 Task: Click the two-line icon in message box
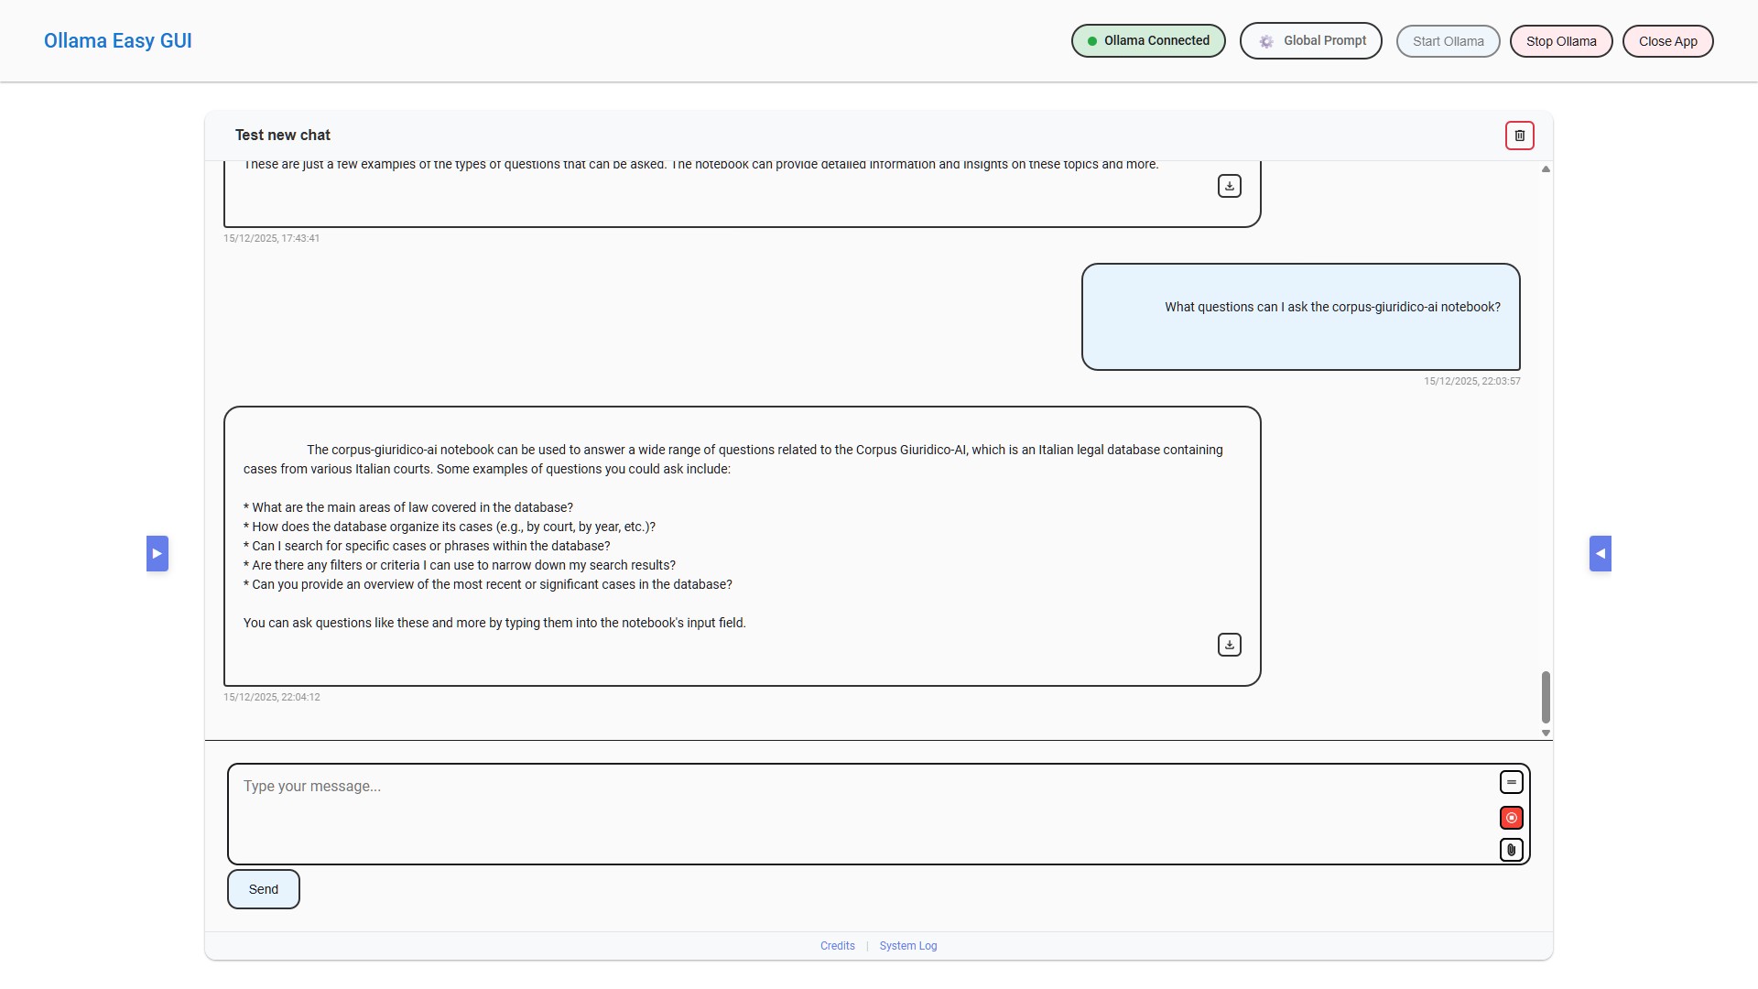[1511, 782]
